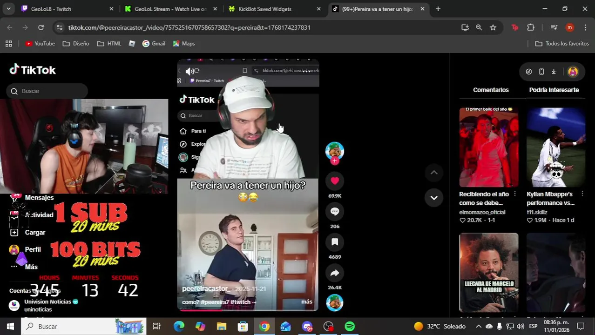595x335 pixels.
Task: Open Todos los favoritos folder
Action: pos(562,43)
